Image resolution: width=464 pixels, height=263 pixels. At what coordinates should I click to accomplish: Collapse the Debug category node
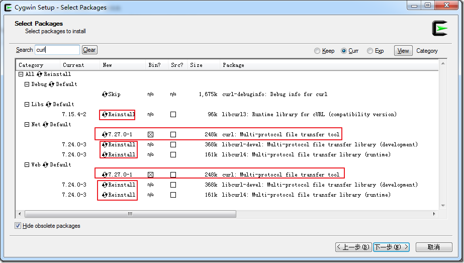(27, 84)
